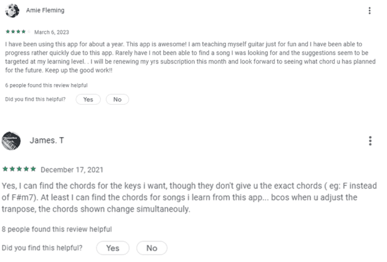Click Amie Fleming's profile avatar

pyautogui.click(x=12, y=11)
